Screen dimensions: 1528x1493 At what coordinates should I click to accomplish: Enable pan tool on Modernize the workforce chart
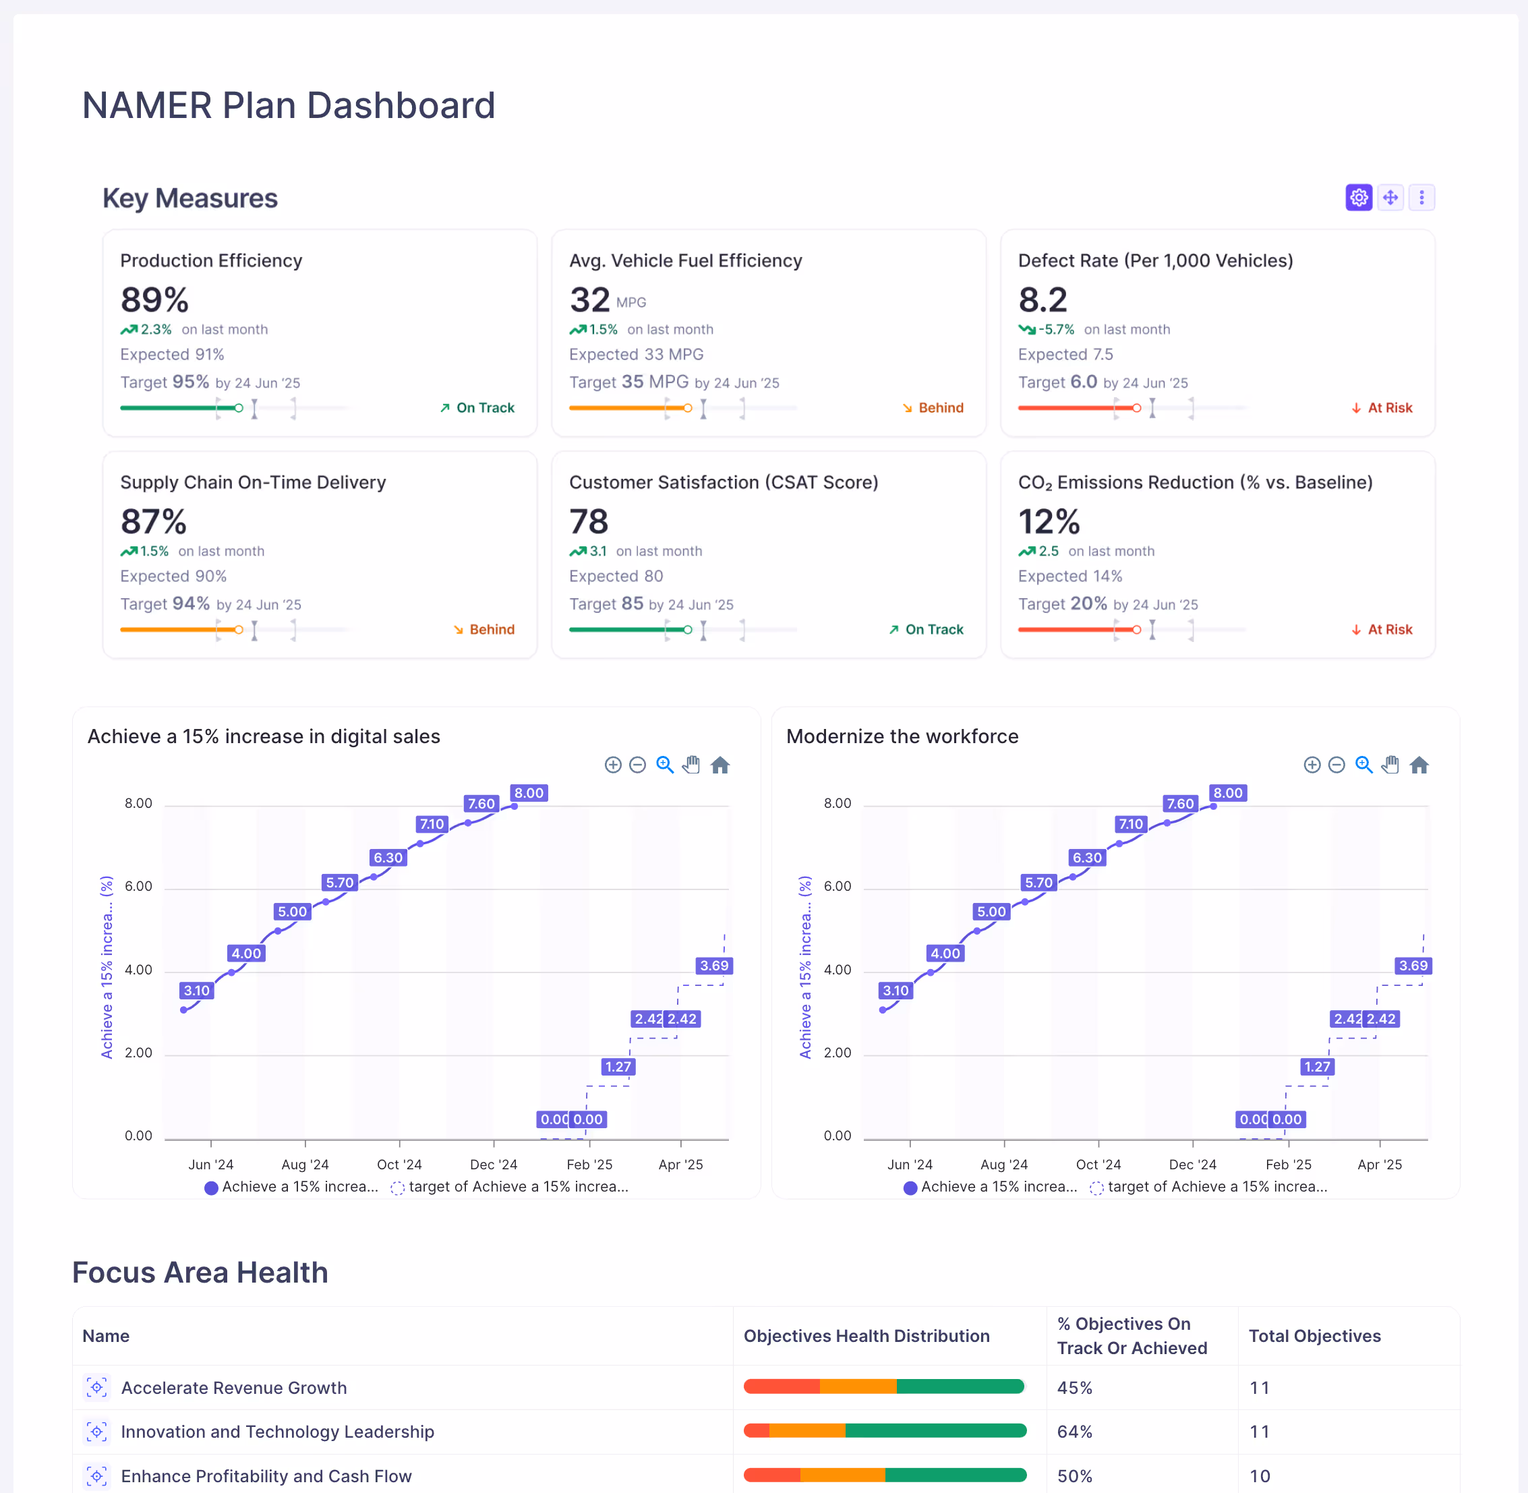pyautogui.click(x=1390, y=765)
